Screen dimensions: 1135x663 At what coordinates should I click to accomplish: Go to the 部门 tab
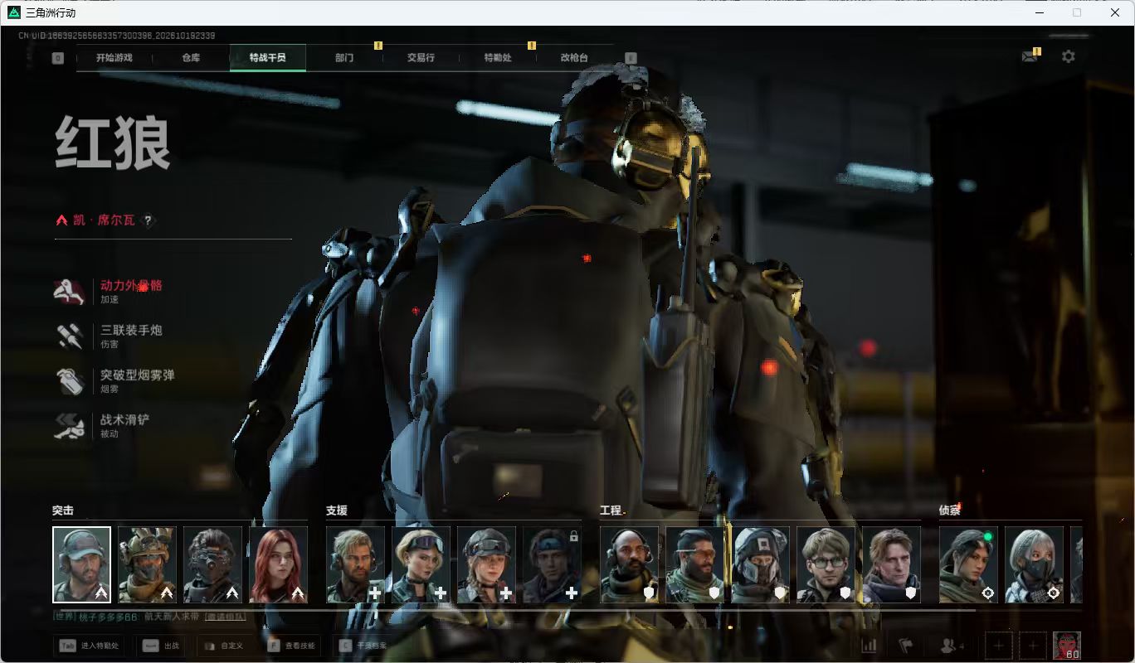[x=344, y=58]
